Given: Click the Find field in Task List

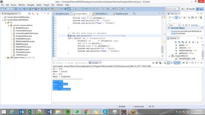Looking at the screenshot, I should point(174,25).
